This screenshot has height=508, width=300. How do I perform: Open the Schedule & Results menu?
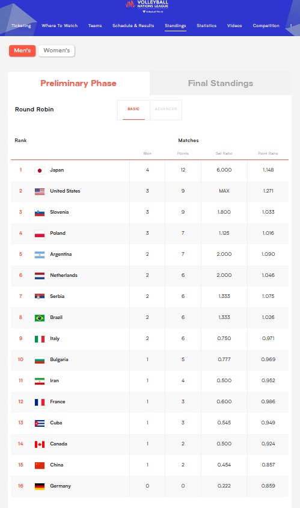coord(133,26)
